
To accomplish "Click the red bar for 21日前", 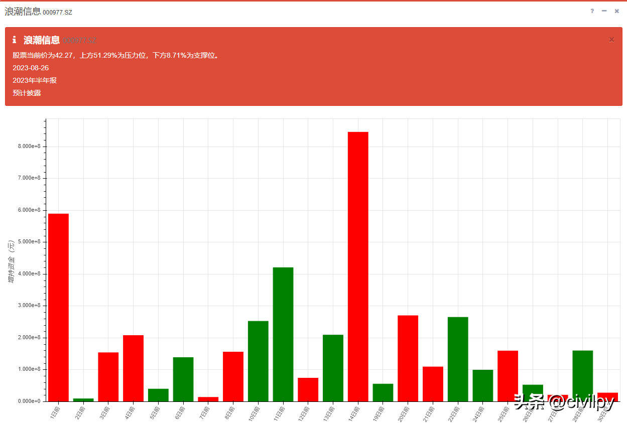I will [x=433, y=384].
